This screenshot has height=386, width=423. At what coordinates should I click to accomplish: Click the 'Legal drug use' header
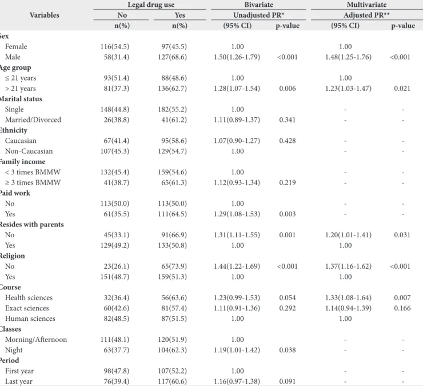[151, 5]
